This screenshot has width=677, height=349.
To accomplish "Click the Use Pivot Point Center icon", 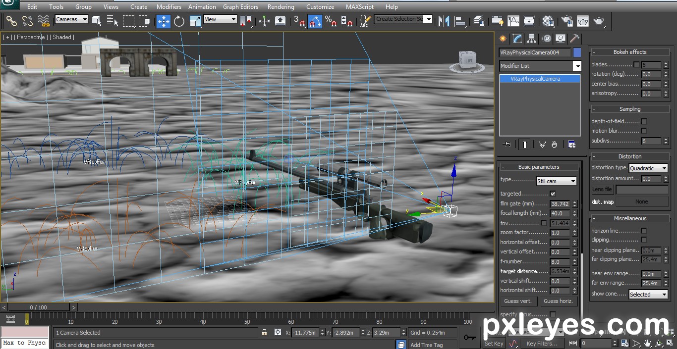I will coord(246,21).
